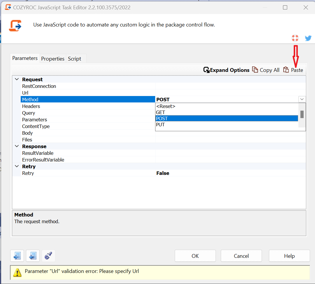The image size is (315, 284).
Task: Click the Method value POST field
Action: tap(227, 100)
